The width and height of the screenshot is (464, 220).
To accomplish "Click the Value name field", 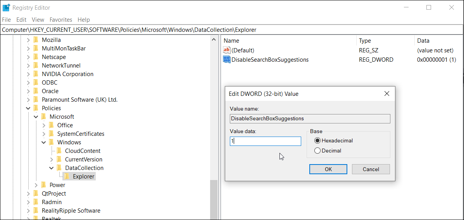I will pos(310,119).
